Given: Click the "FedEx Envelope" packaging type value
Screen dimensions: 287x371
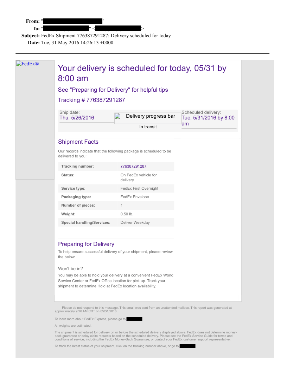Looking at the screenshot, I should point(135,197).
